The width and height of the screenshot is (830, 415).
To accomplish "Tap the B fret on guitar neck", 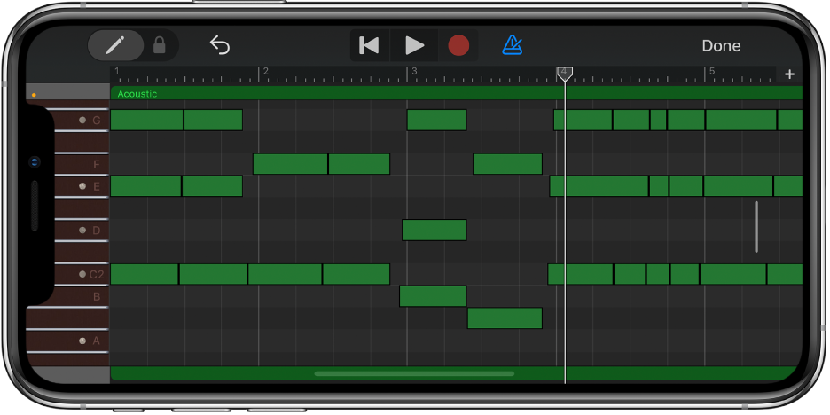I will coord(82,296).
